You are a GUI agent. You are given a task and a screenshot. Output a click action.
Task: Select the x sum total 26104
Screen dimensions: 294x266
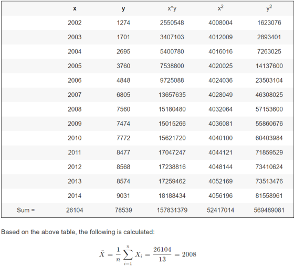(x=75, y=210)
